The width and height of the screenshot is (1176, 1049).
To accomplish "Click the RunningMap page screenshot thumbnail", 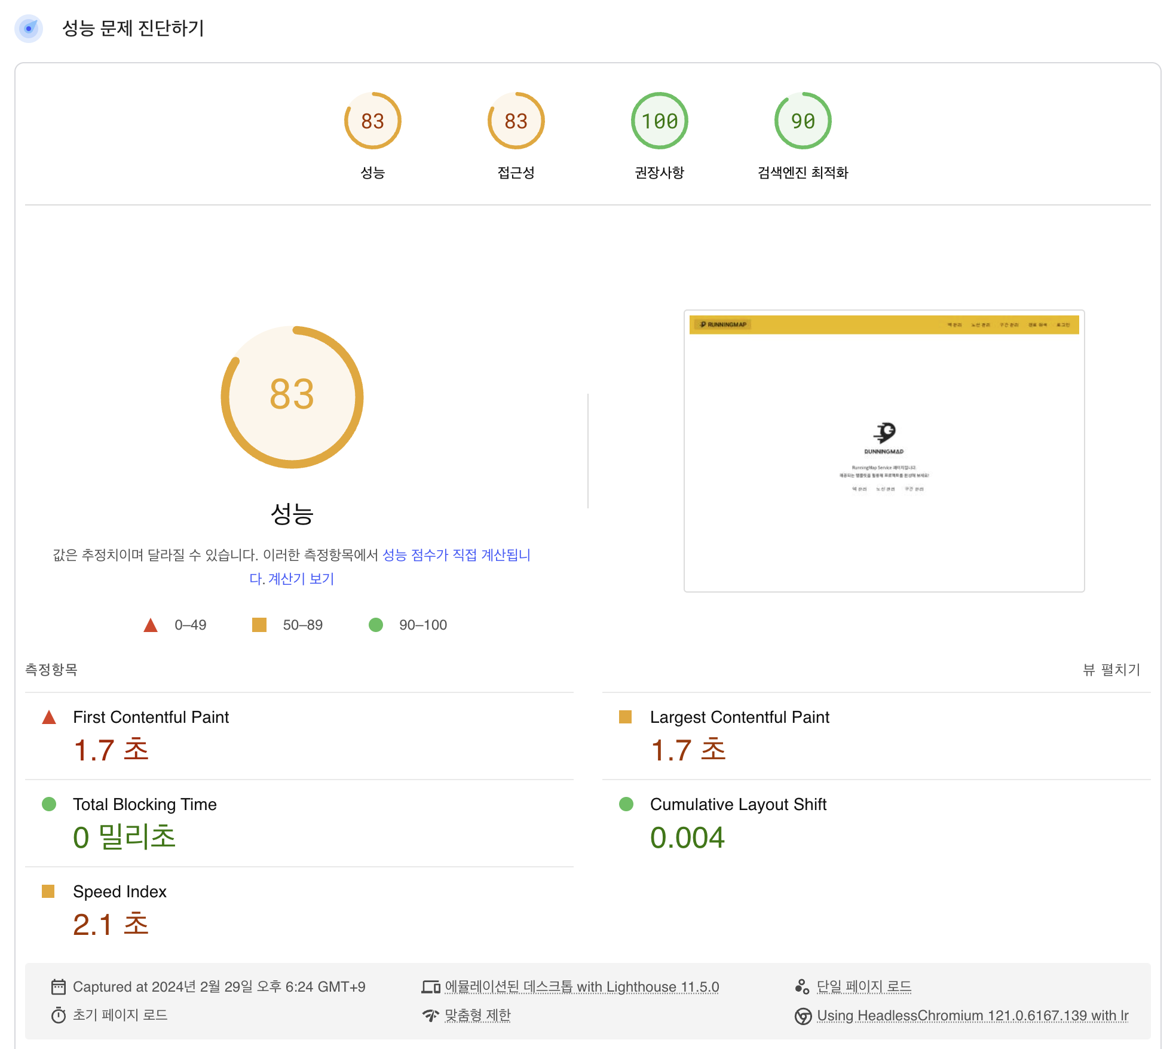I will 884,450.
